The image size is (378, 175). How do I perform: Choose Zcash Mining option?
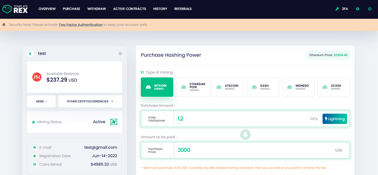coord(333,87)
